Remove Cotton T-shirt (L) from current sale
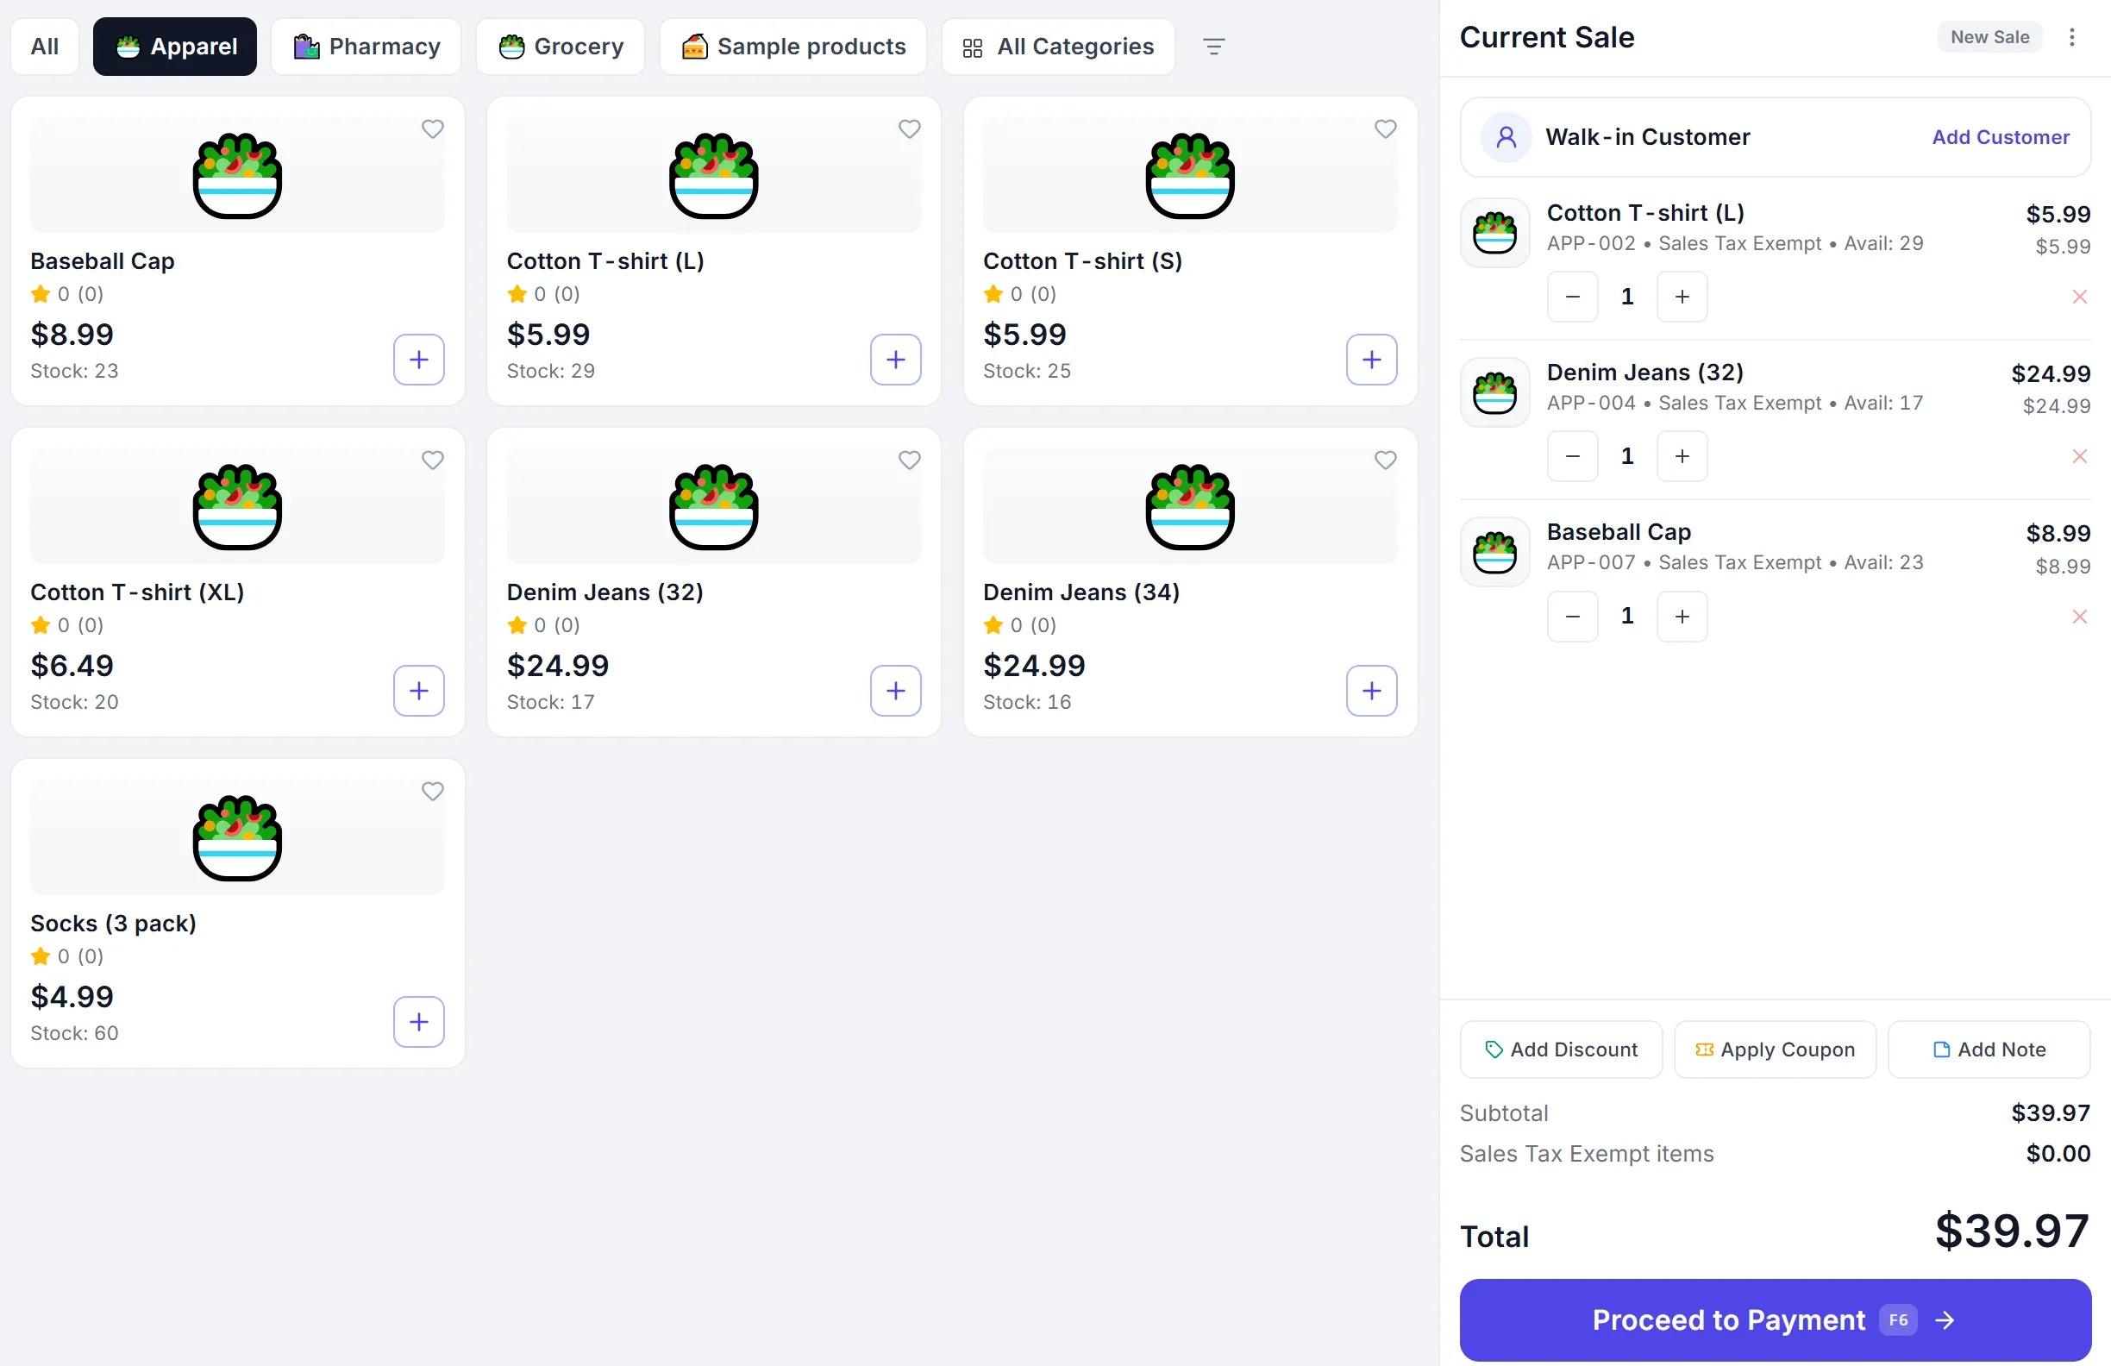 2079,297
